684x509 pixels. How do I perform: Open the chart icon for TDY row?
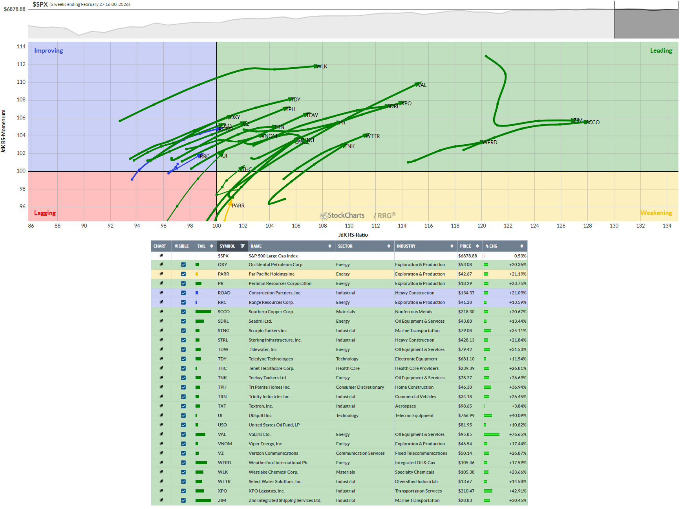point(161,359)
